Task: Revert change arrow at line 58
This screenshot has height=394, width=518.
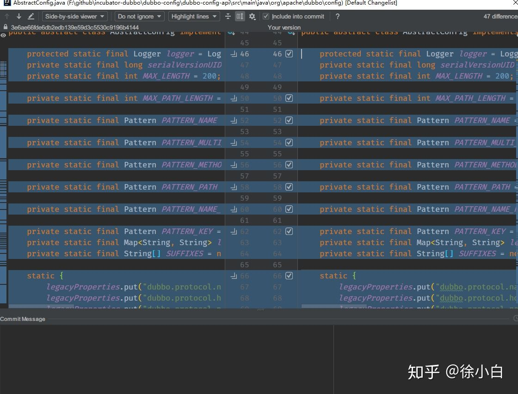Action: point(234,187)
